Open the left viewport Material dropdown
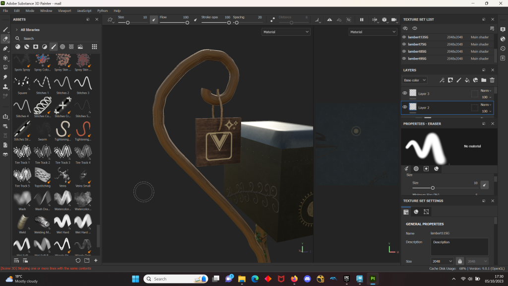 click(286, 32)
